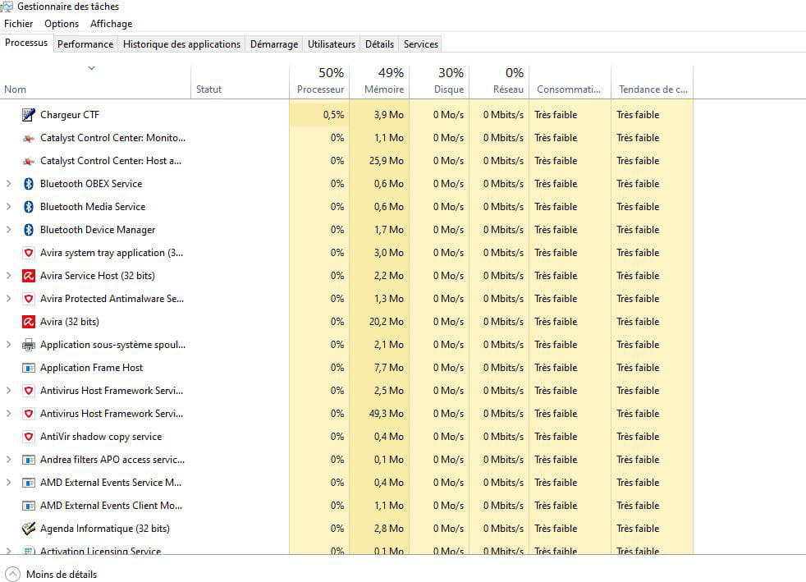
Task: Click Agenda Informatique icon
Action: coord(29,529)
